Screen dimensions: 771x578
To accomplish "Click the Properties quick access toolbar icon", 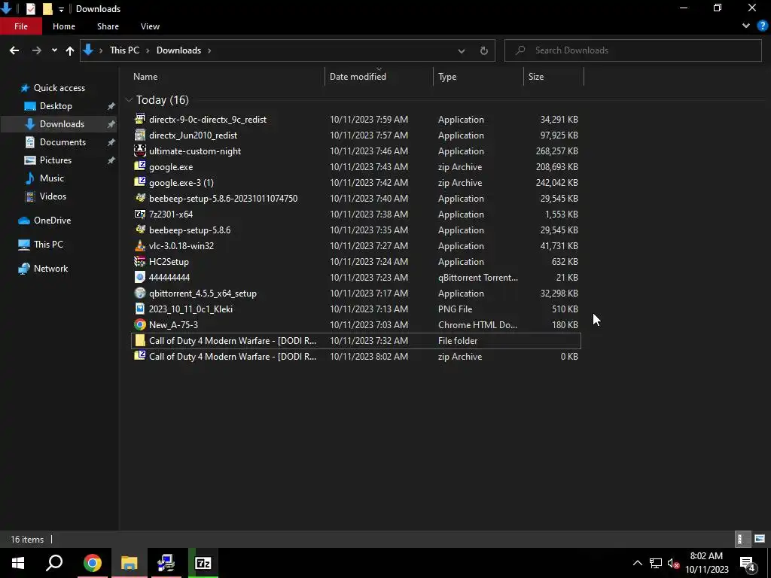I will (x=30, y=9).
